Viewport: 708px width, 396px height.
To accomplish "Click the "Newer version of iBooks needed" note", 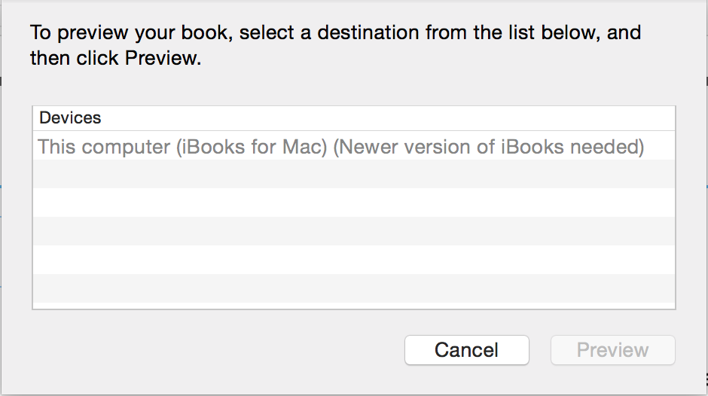I will 489,147.
